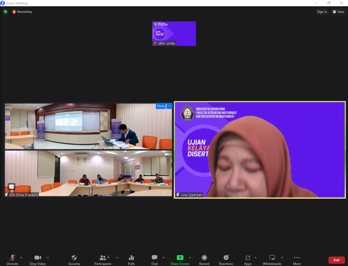Screen dimensions: 348x266
Task: Toggle meeting Record button
Action: pyautogui.click(x=204, y=260)
